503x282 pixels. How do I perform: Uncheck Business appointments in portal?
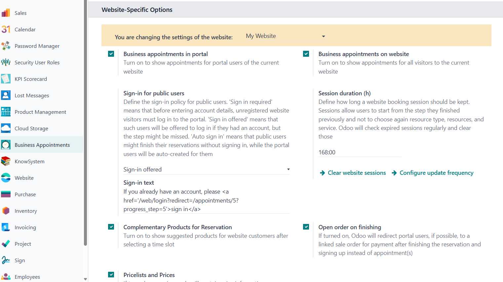tap(111, 54)
